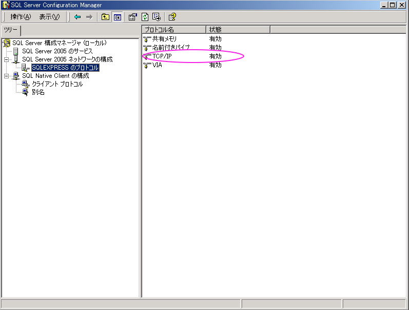Image resolution: width=409 pixels, height=310 pixels.
Task: Select the TCP/IP protocol row
Action: coord(162,56)
